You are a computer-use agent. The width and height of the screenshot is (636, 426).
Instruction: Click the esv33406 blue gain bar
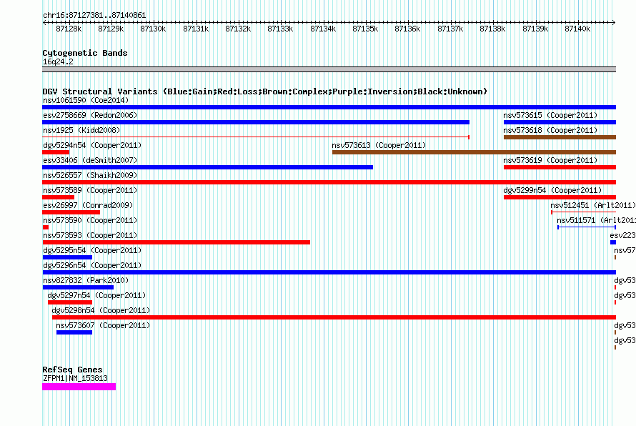pos(208,167)
